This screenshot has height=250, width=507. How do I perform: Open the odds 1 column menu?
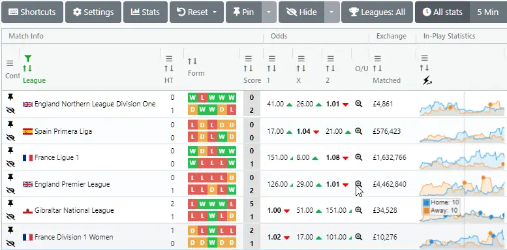point(272,59)
